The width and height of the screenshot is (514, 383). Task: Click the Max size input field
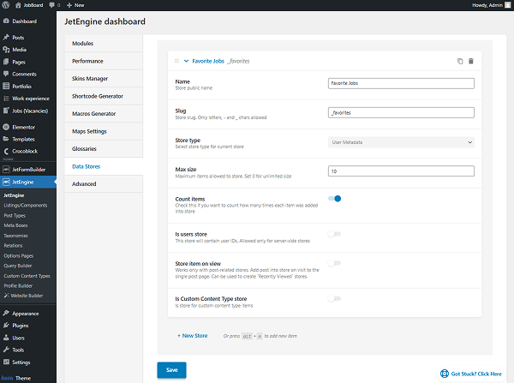click(401, 171)
